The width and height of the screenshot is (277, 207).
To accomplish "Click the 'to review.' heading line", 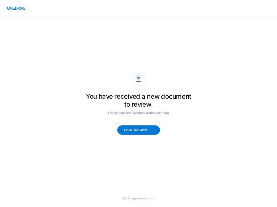I will tap(138, 105).
